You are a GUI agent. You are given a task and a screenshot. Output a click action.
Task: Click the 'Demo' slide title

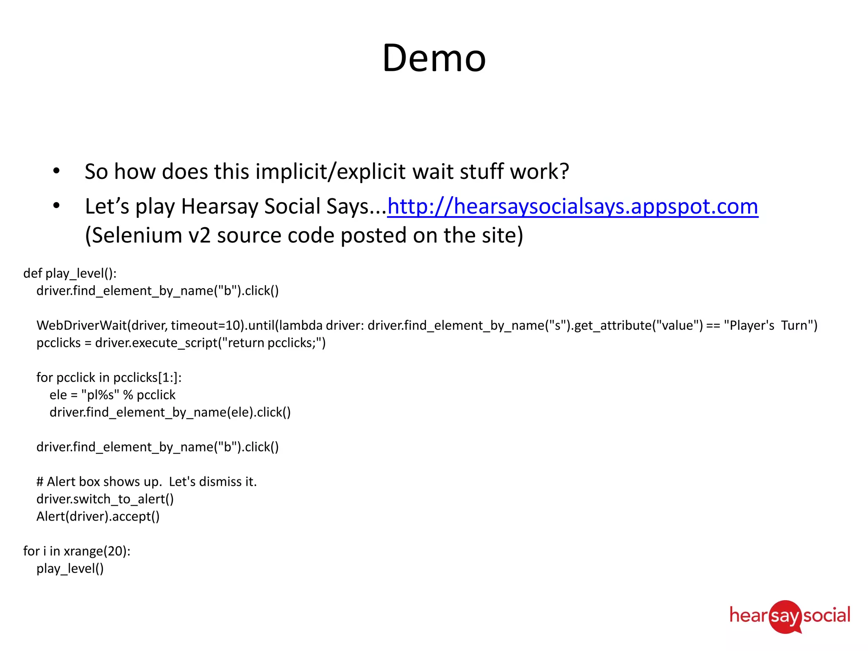434,58
